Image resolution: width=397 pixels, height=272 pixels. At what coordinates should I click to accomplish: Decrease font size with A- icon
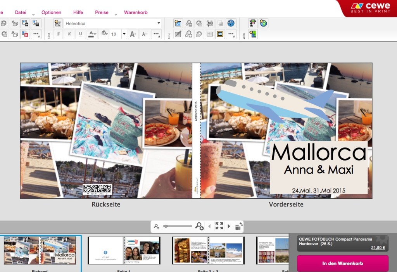point(145,34)
